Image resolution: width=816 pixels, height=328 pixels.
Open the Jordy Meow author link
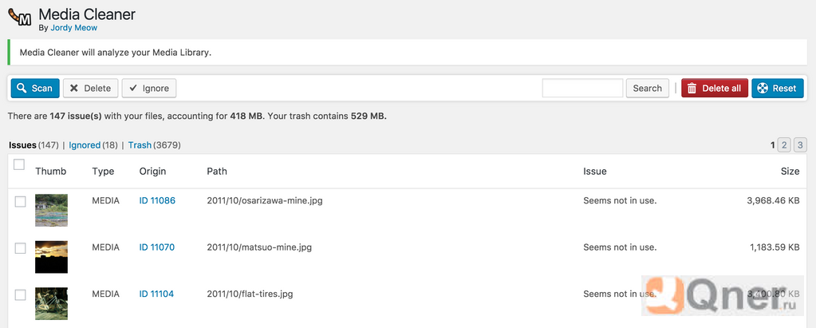click(x=74, y=28)
